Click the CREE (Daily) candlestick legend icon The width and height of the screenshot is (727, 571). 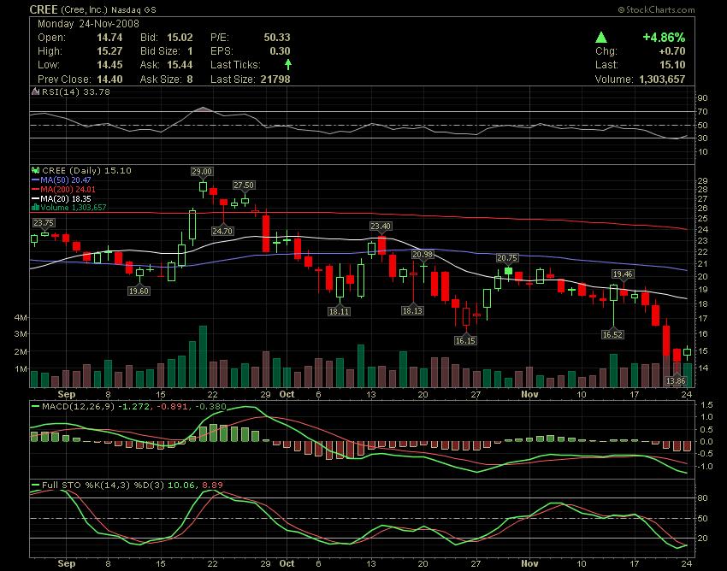point(35,171)
